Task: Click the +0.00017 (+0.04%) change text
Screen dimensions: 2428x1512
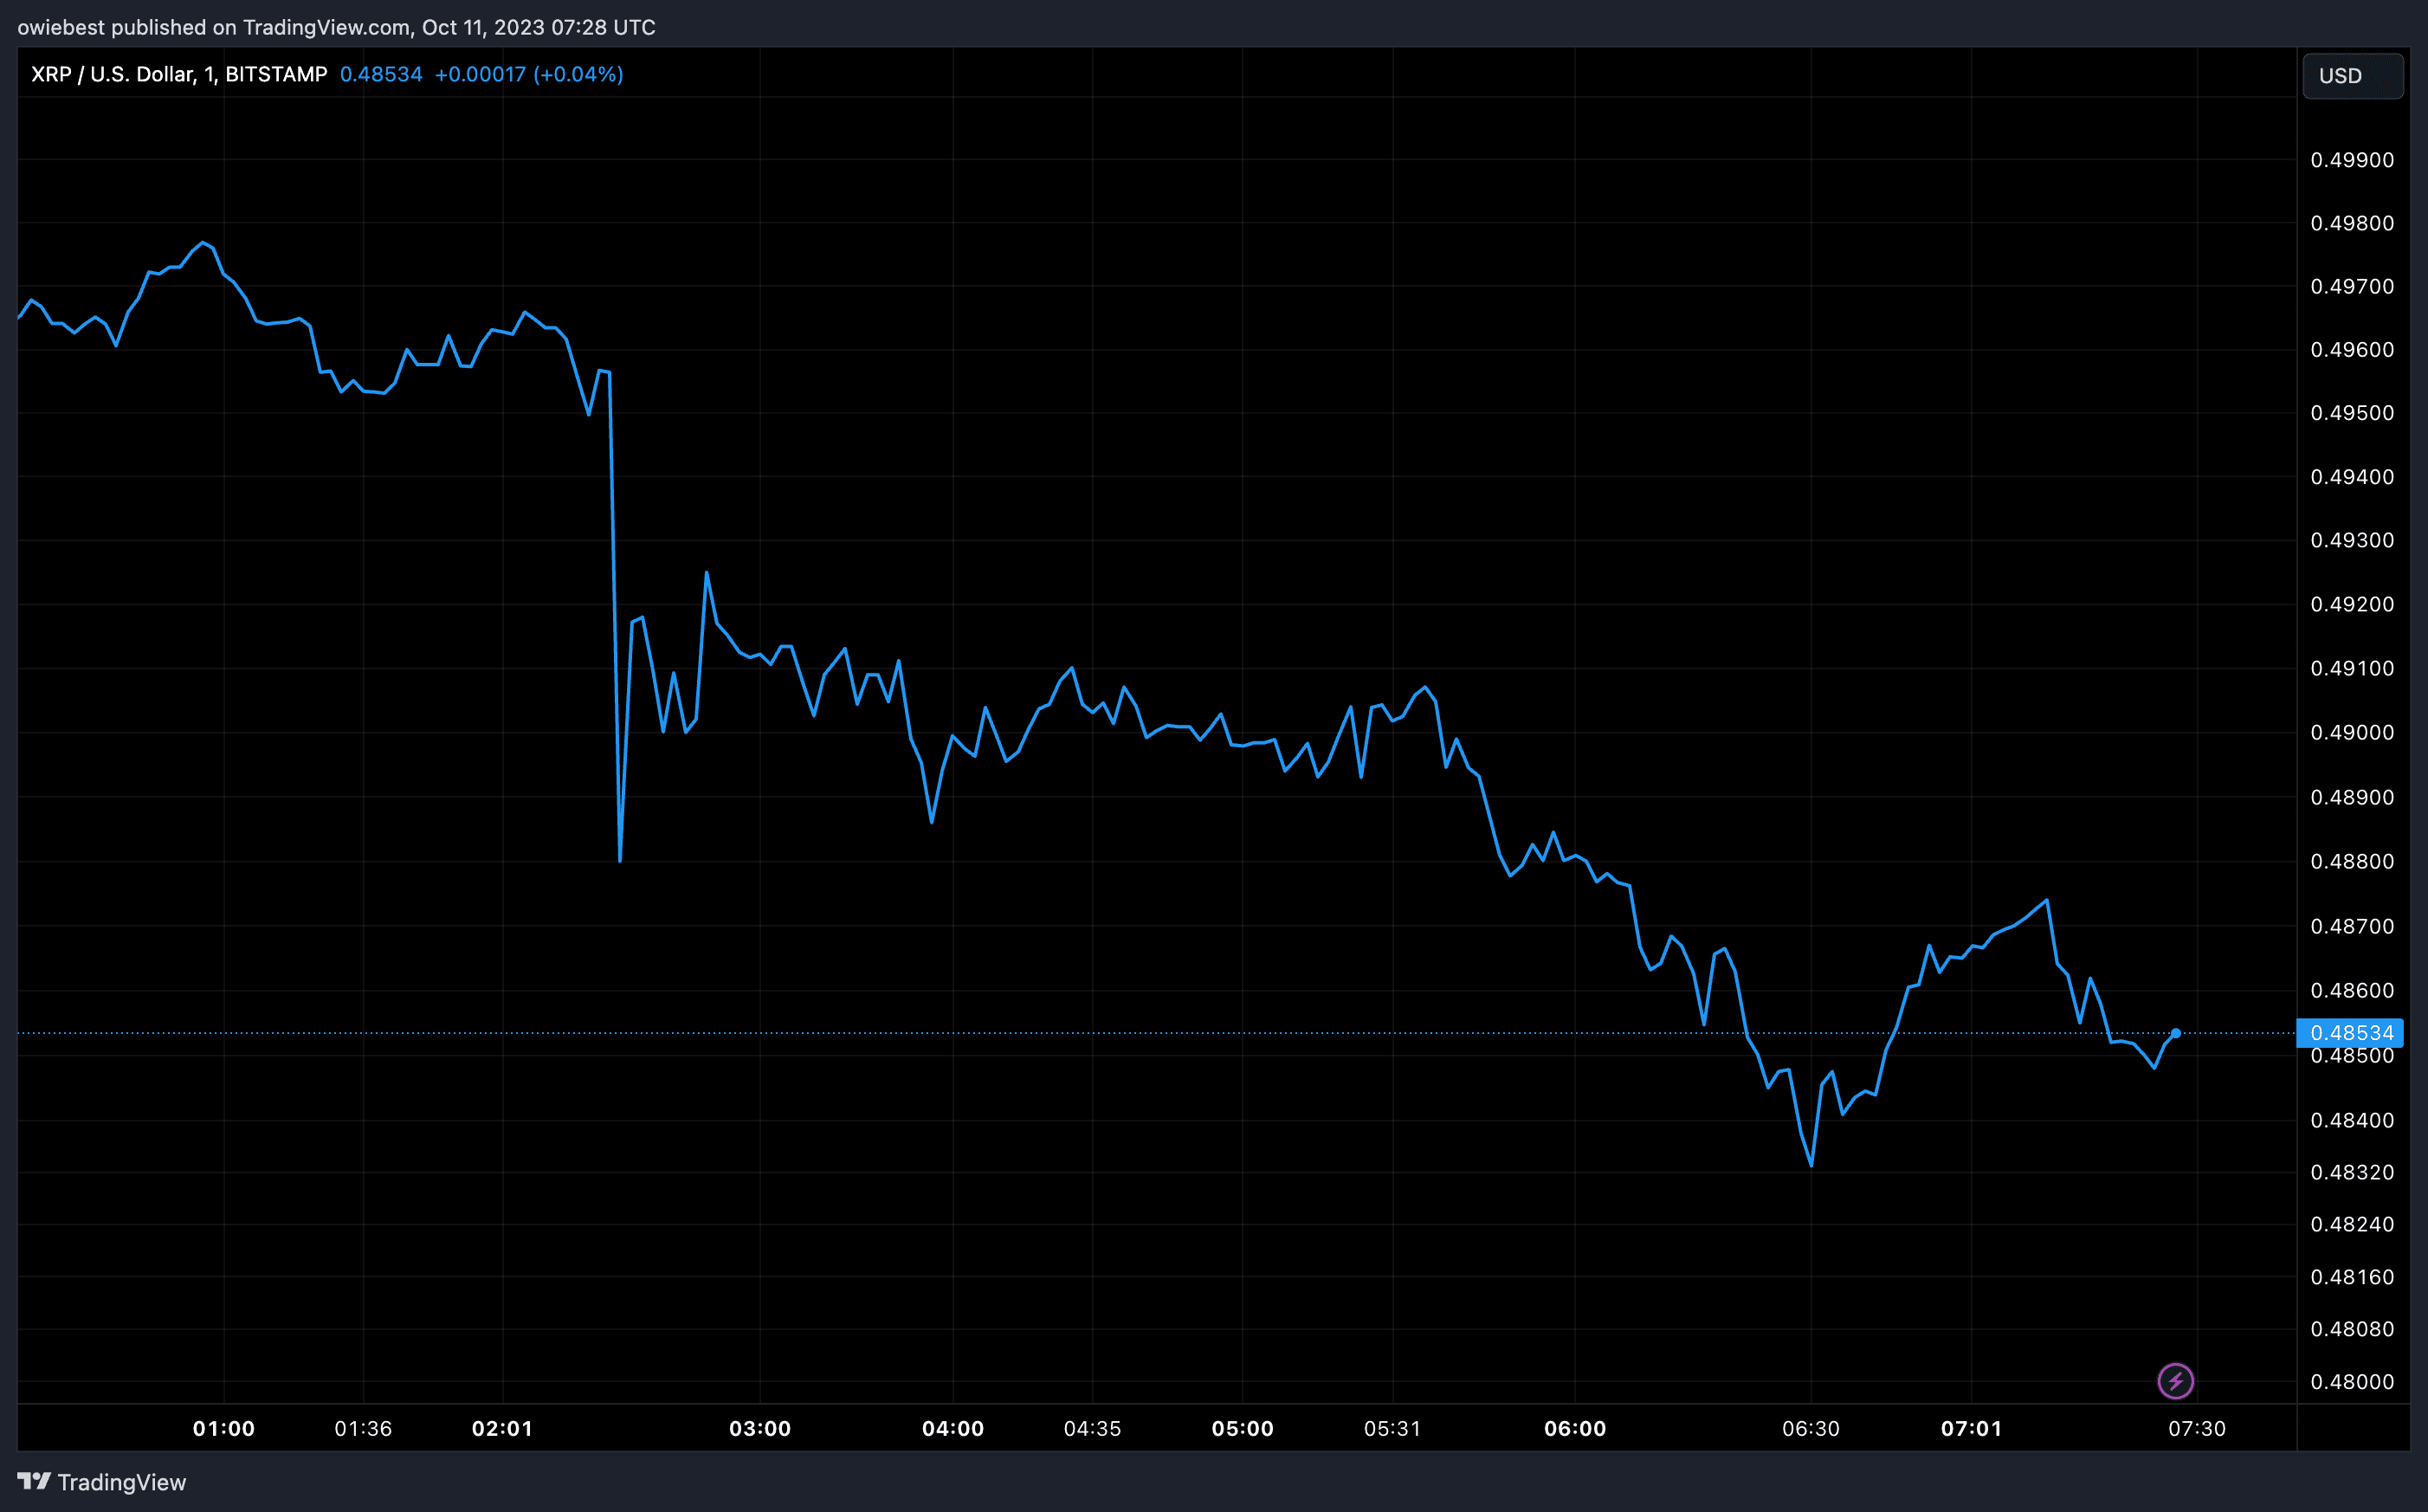Action: 529,74
